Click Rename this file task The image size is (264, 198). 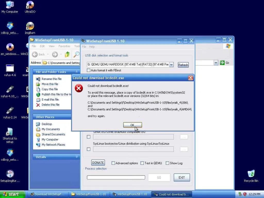point(52,79)
